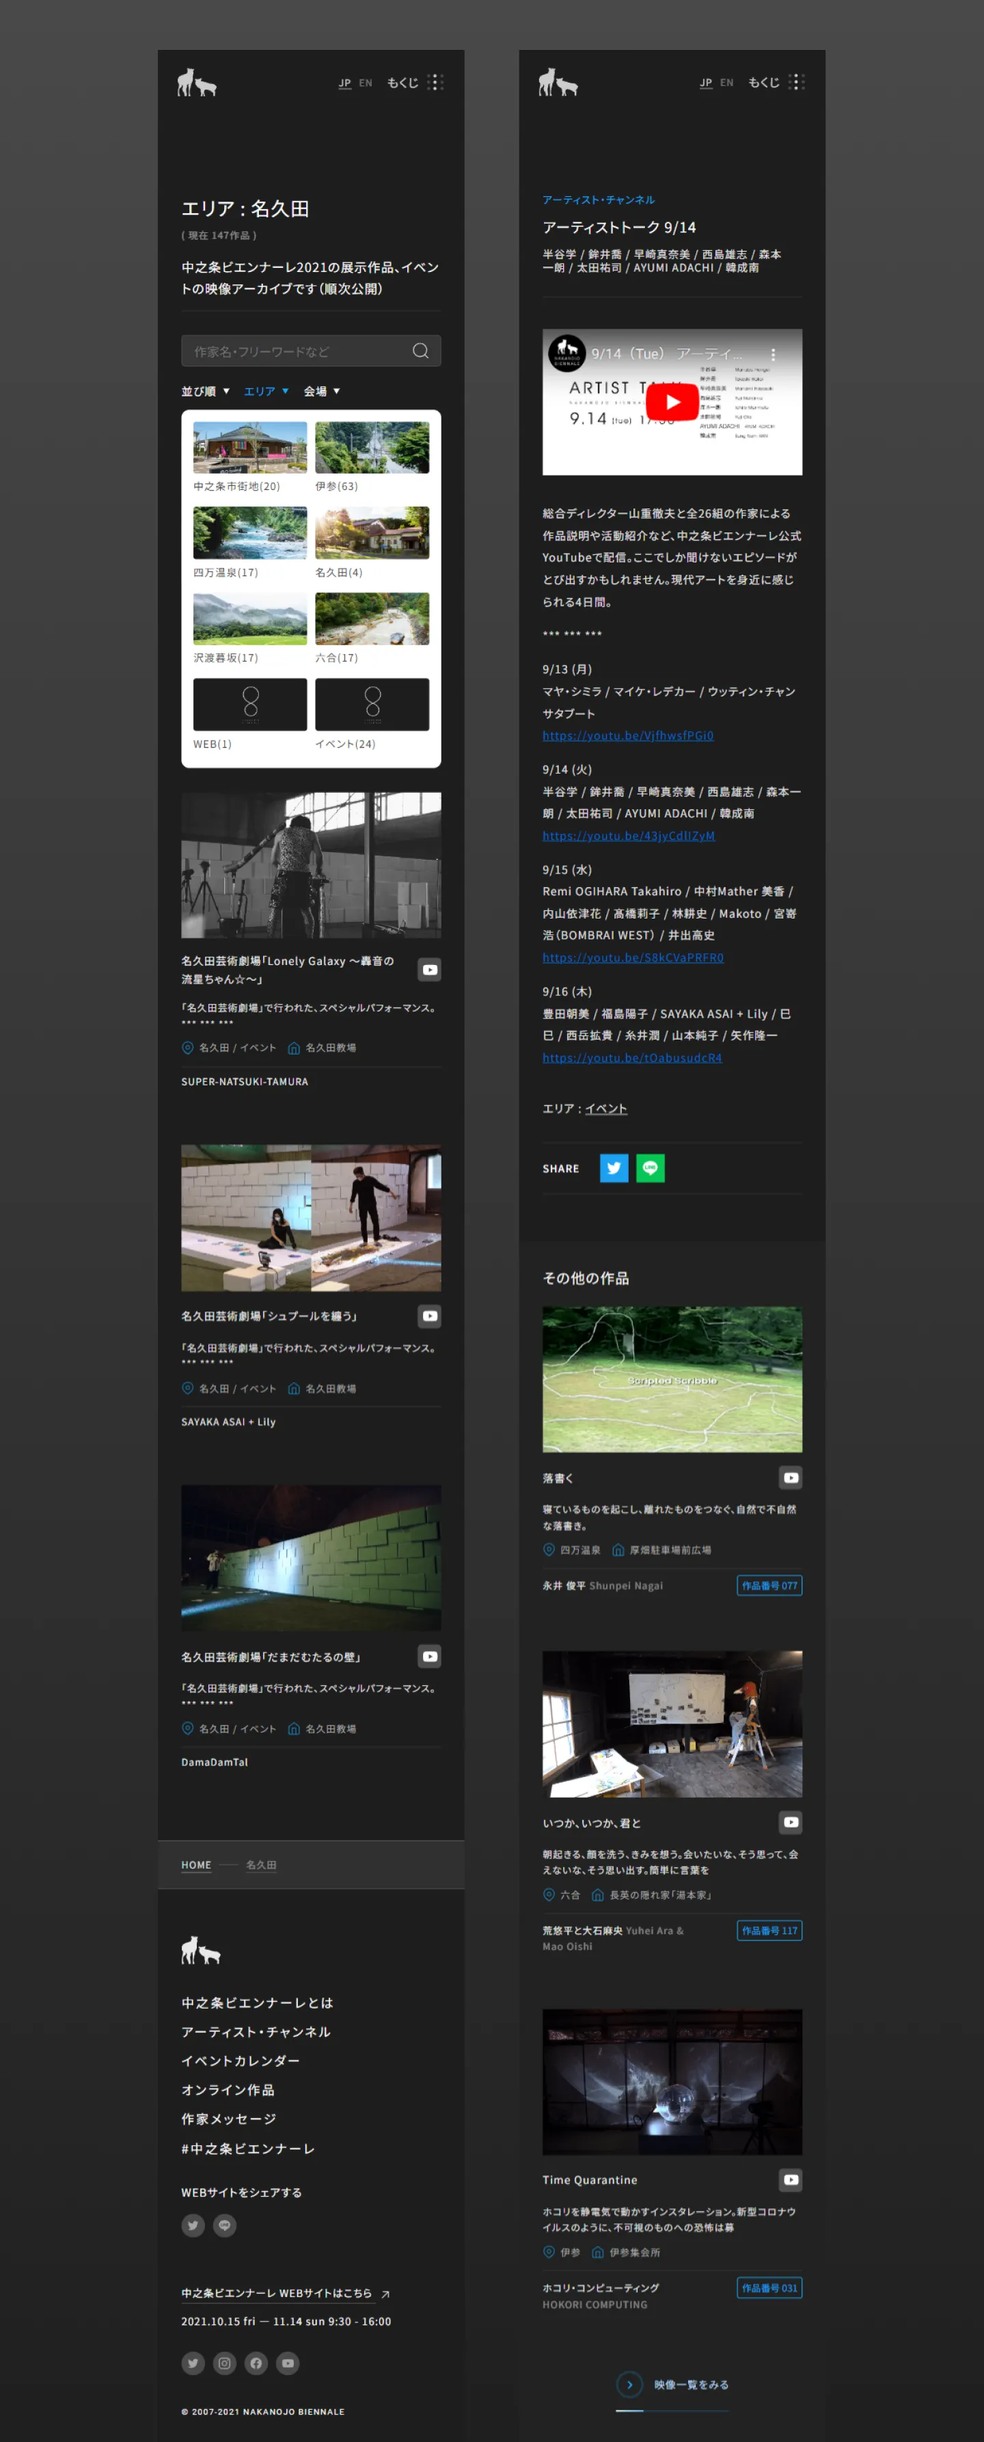Select the 四万温泉(17) area thumbnail
This screenshot has width=984, height=2442.
pos(250,533)
